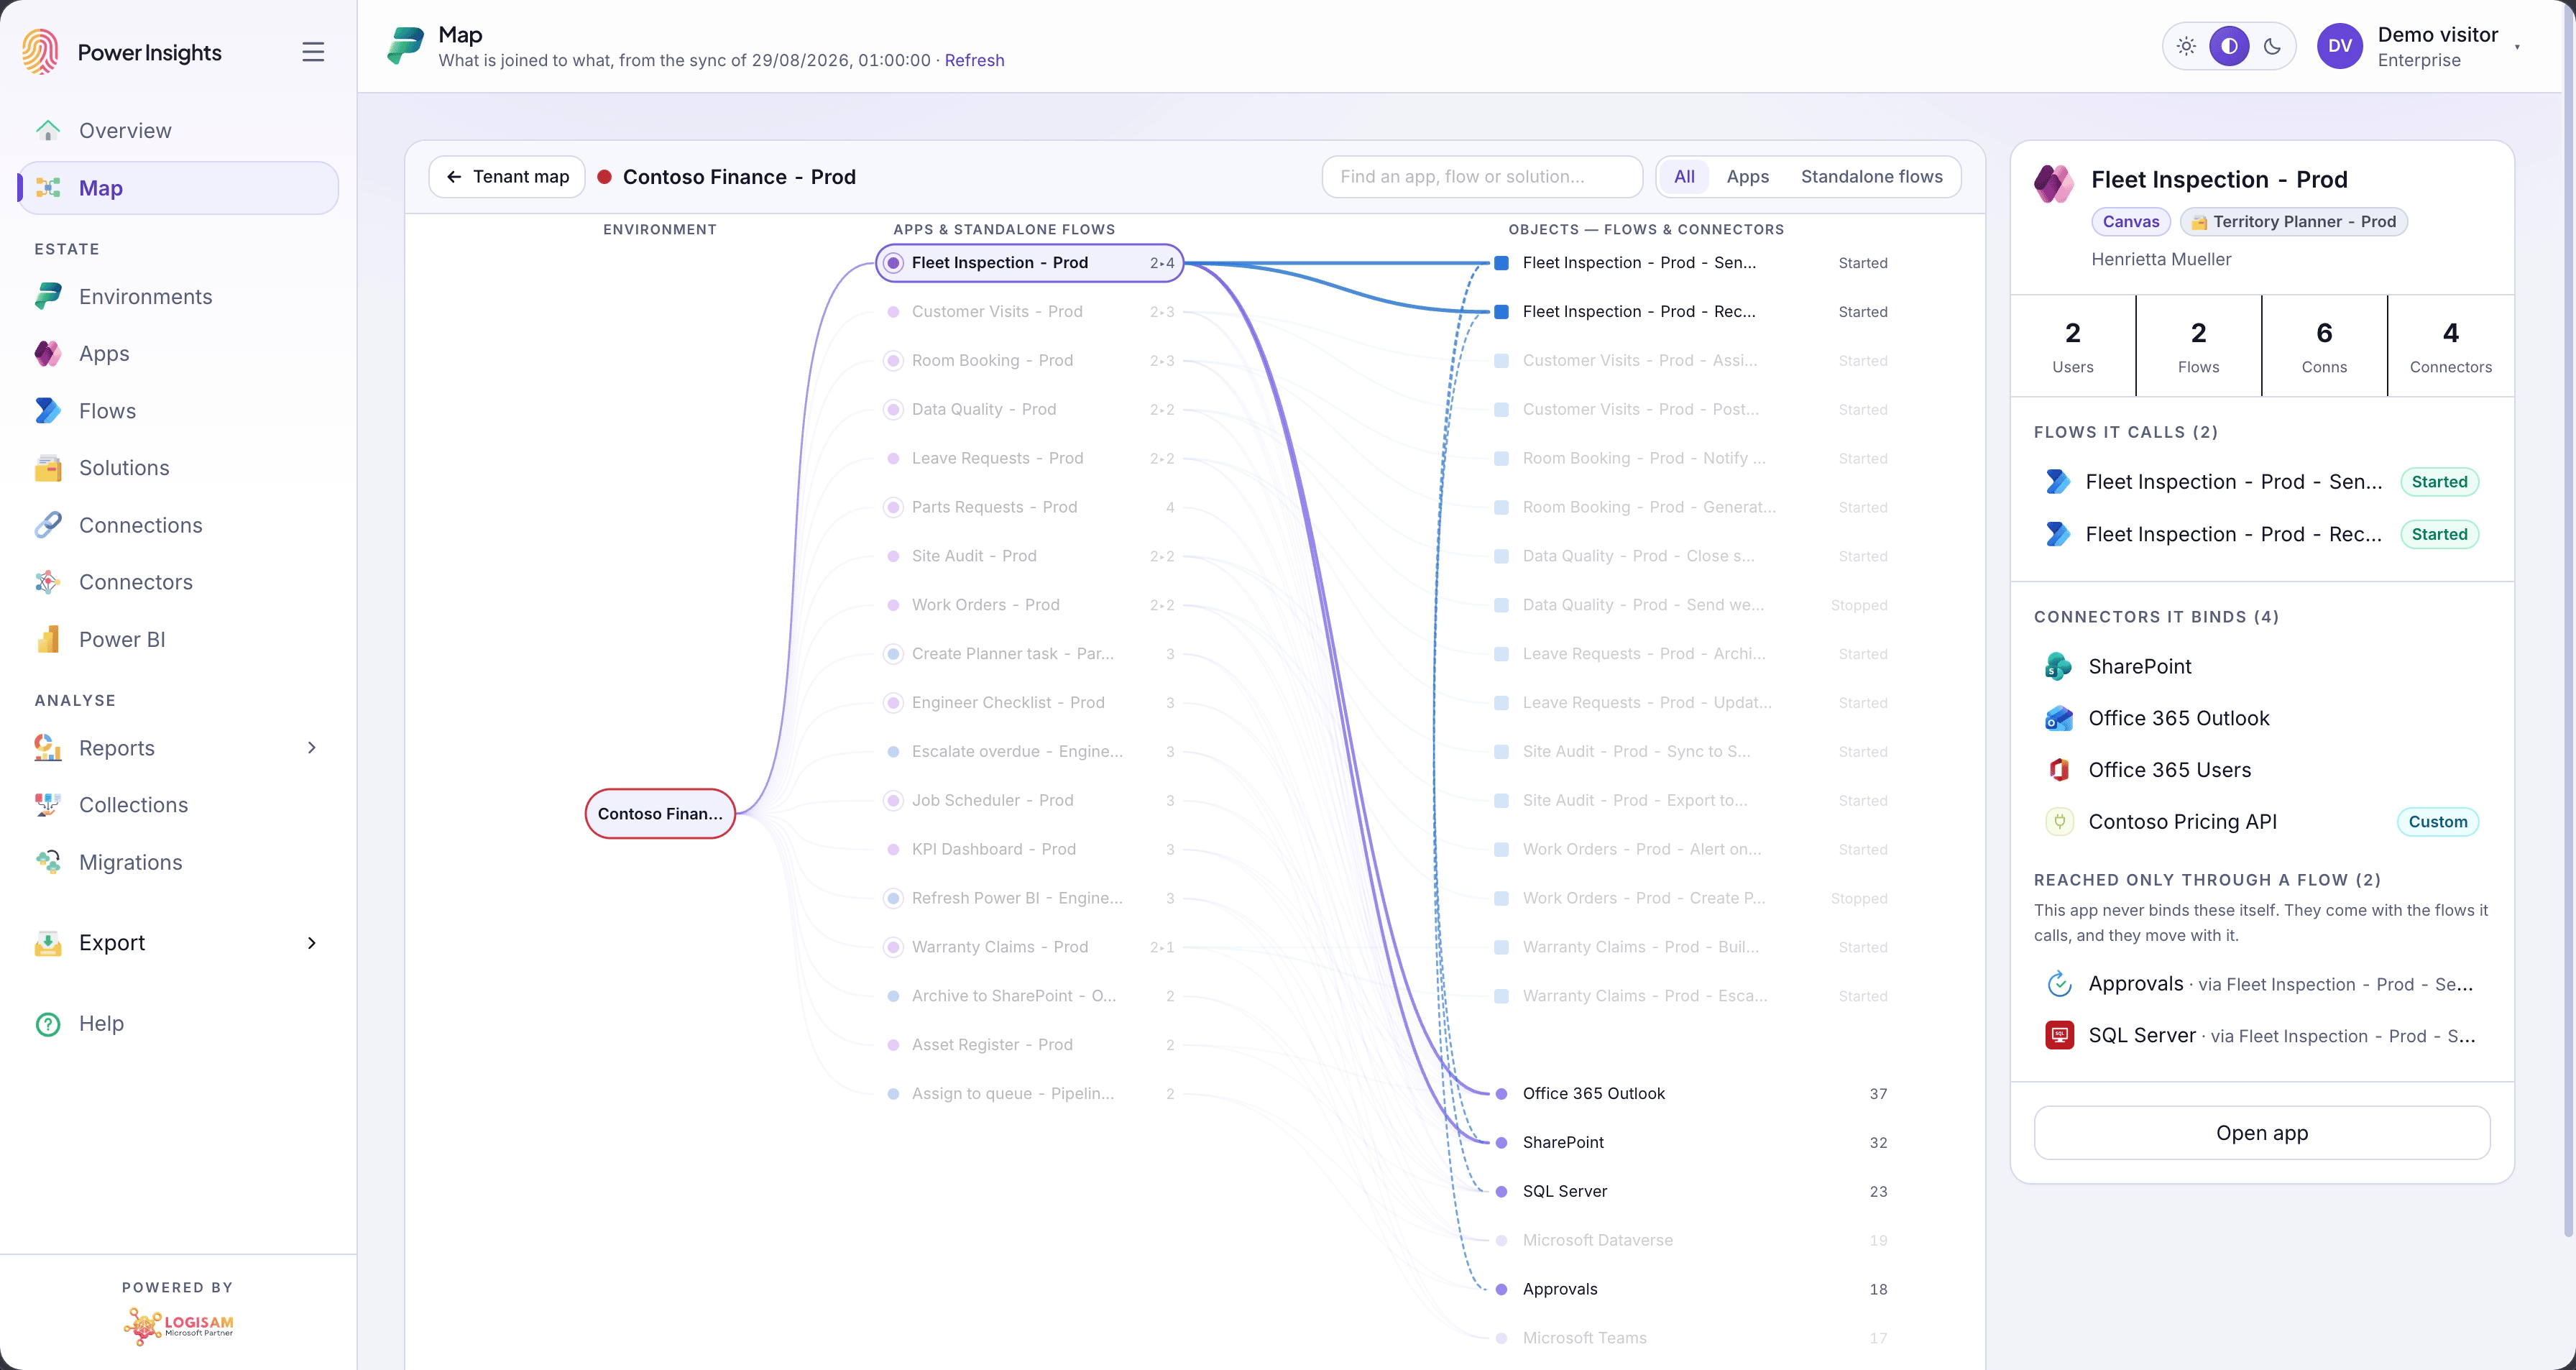Screen dimensions: 2576x1370
Task: Go to the Flows section
Action: pos(178,411)
